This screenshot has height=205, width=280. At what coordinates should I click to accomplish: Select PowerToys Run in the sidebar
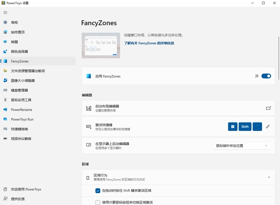point(38,119)
